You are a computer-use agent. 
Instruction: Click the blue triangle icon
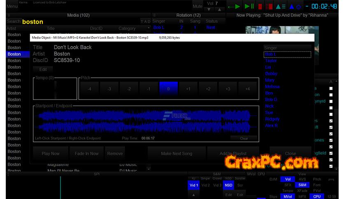(x=292, y=6)
